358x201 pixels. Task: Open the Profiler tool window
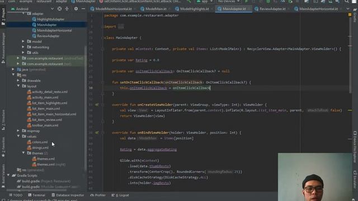click(x=98, y=195)
